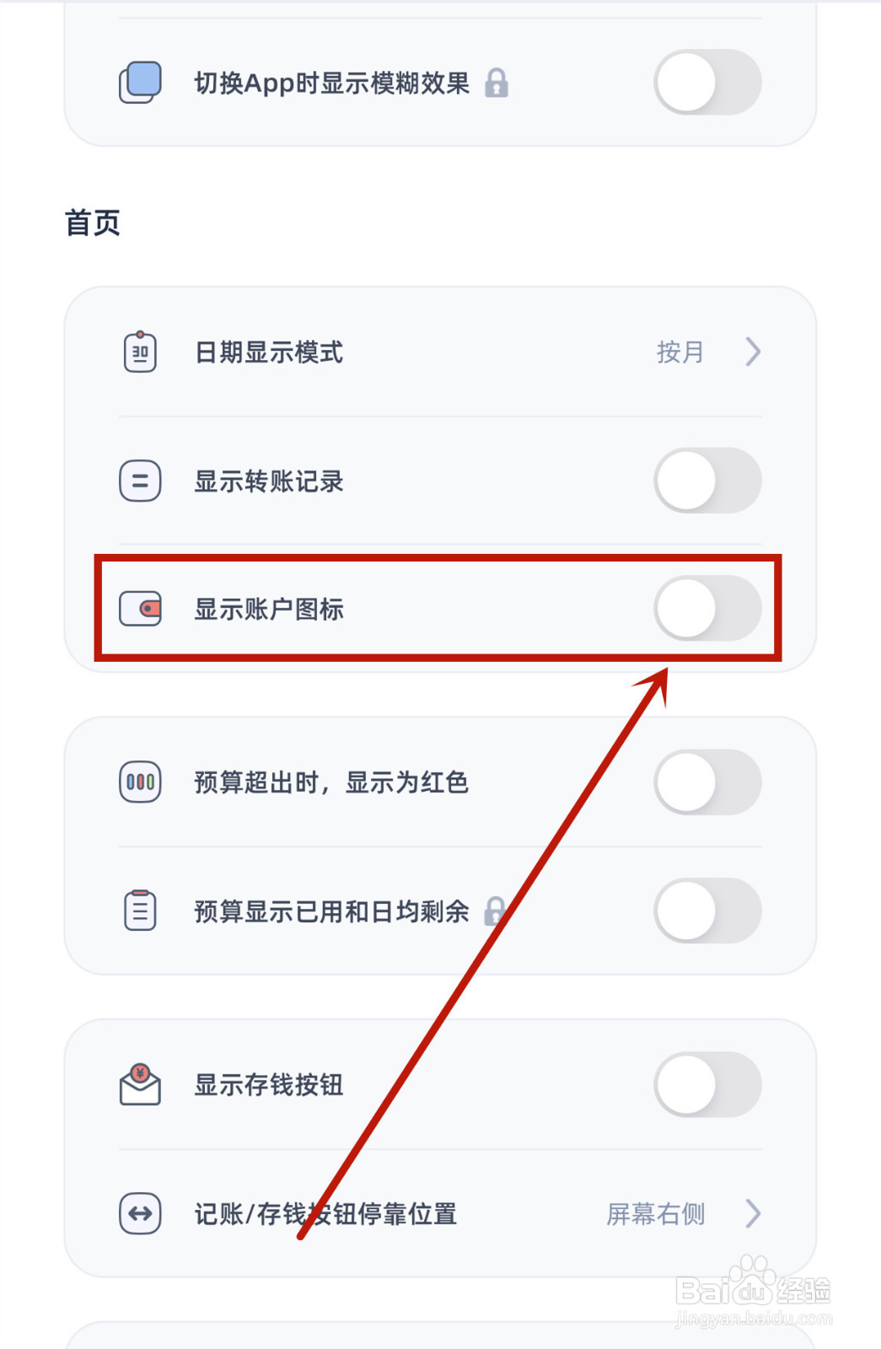Click the wallet icon for account icons

(140, 609)
